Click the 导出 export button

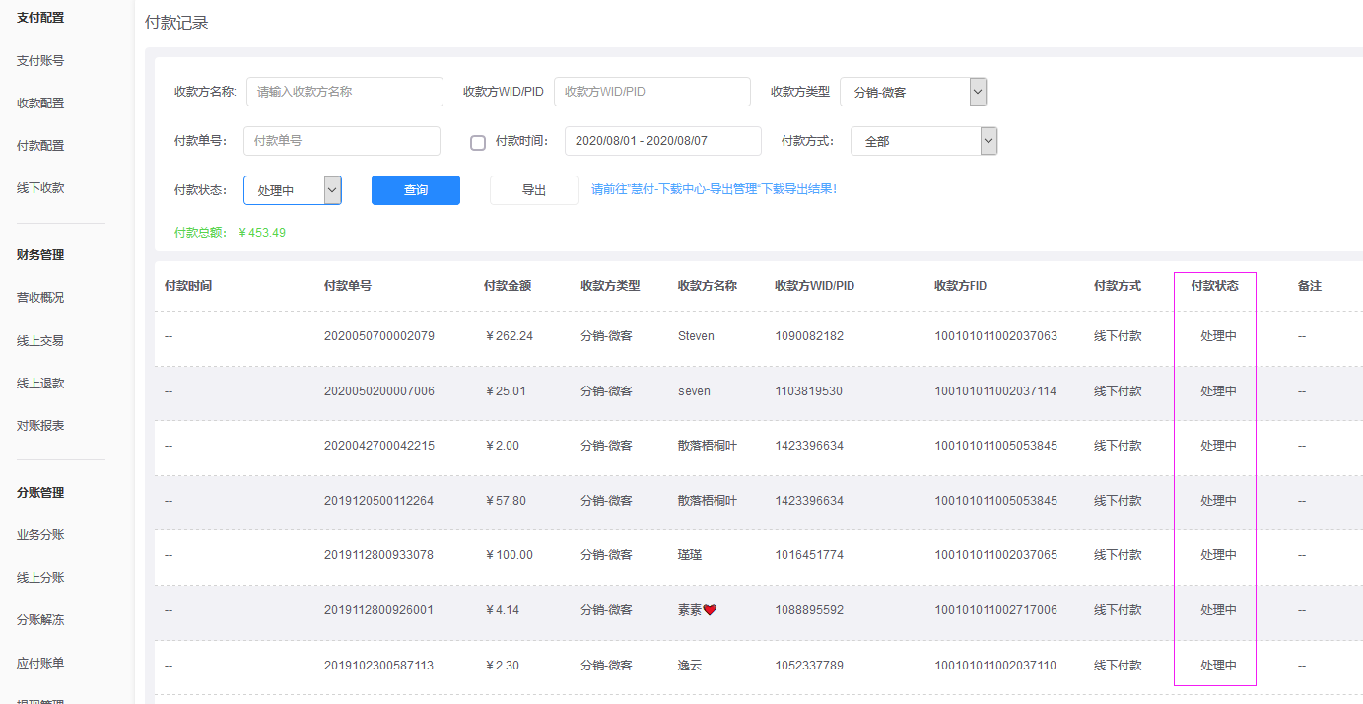coord(533,190)
